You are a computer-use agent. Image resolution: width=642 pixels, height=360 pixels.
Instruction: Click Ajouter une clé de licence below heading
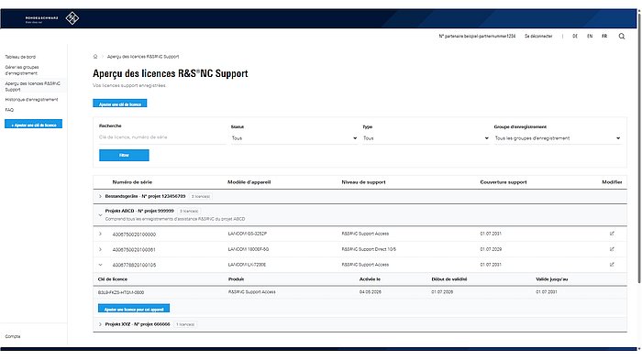click(x=120, y=104)
